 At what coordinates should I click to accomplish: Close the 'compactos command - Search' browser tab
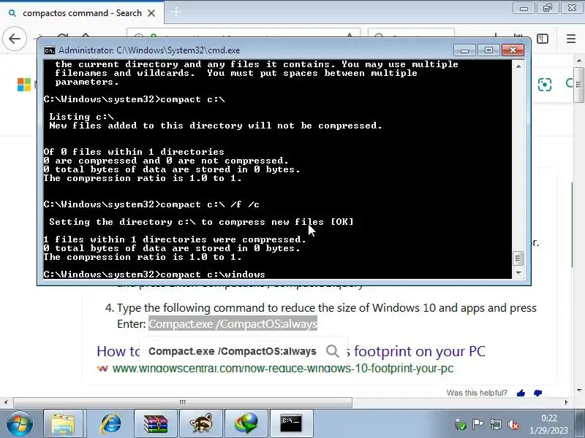point(151,13)
